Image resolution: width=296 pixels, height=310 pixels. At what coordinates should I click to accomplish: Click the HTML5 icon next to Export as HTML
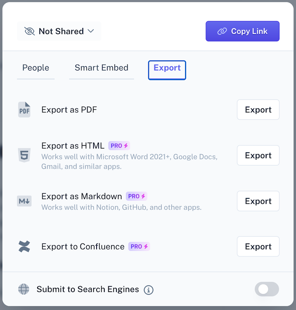[24, 155]
